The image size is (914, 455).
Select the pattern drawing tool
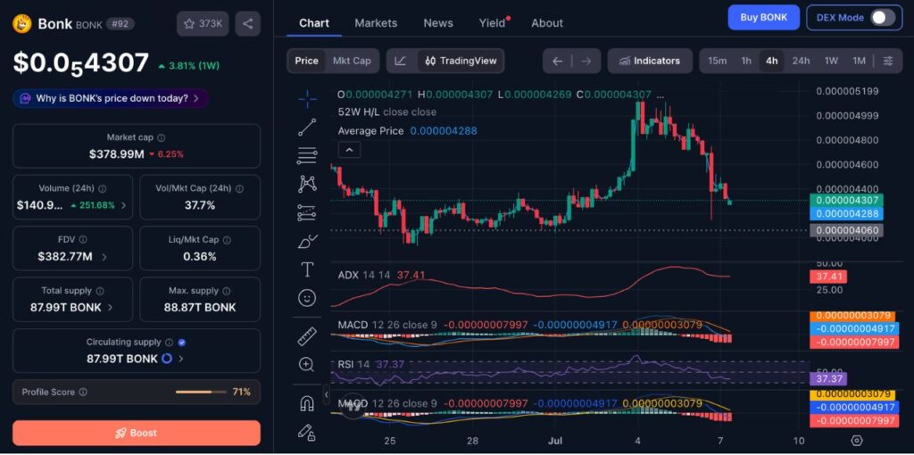coord(307,184)
